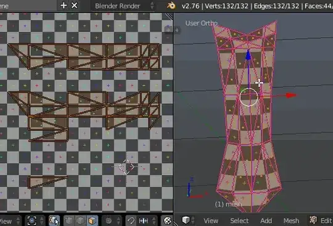Click the delete scene X button
The height and width of the screenshot is (226, 333).
pos(75,6)
